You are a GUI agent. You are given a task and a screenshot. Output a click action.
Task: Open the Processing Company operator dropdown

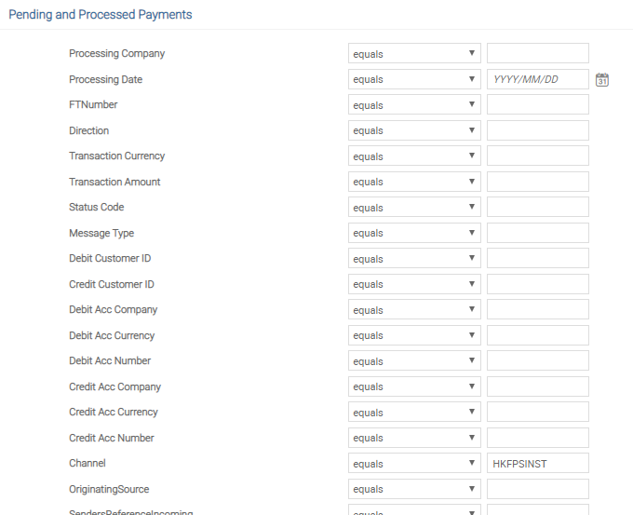414,54
